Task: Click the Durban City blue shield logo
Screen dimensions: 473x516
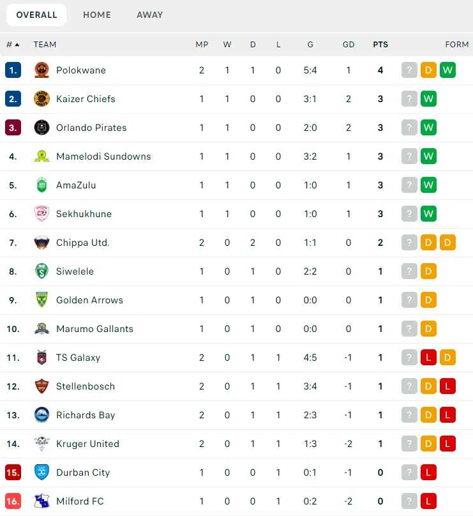Action: click(x=41, y=472)
